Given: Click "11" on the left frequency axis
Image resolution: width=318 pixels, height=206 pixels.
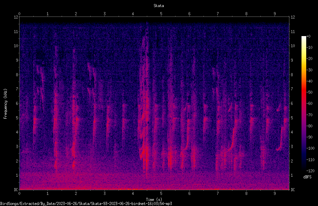Looking at the screenshot, I should 16,31.
